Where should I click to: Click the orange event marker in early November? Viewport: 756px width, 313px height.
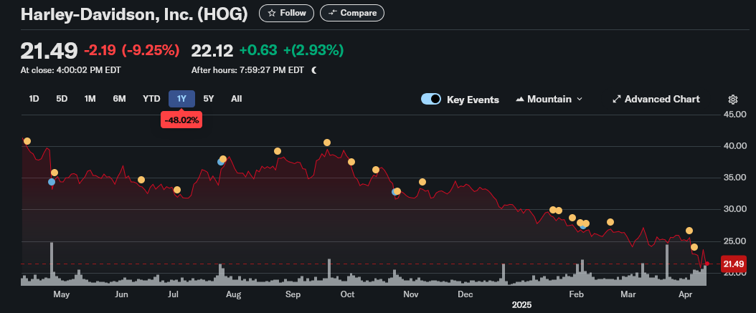click(422, 182)
